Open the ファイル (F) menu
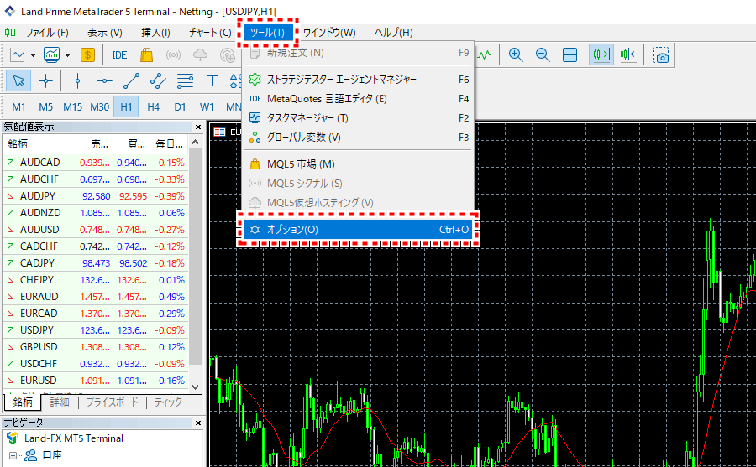This screenshot has height=467, width=756. (47, 33)
